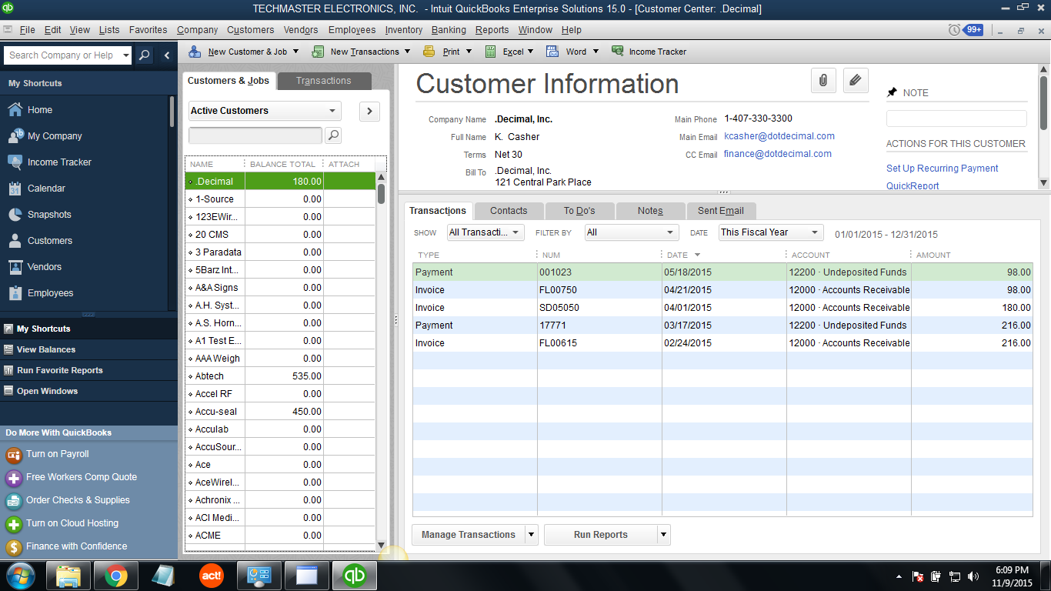Click the pencil edit customer icon
1051x591 pixels.
tap(856, 80)
